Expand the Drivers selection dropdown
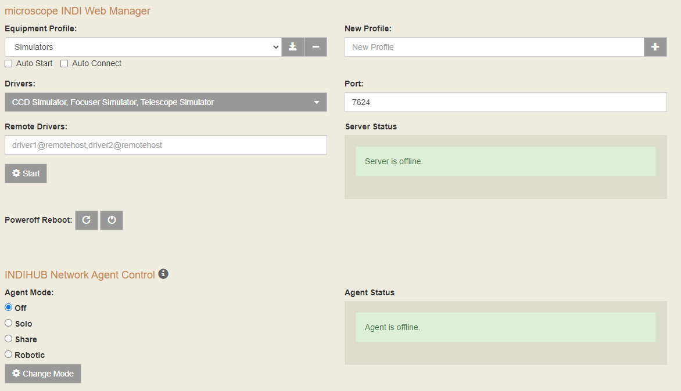Viewport: 681px width, 391px height. (x=166, y=102)
